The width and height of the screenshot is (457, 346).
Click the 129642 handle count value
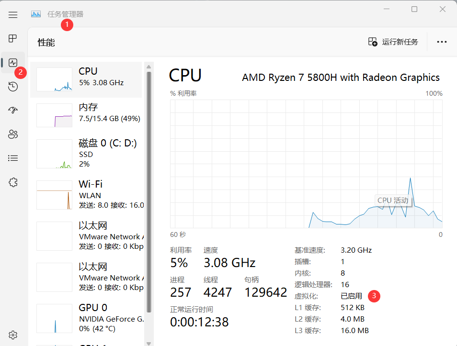point(266,292)
